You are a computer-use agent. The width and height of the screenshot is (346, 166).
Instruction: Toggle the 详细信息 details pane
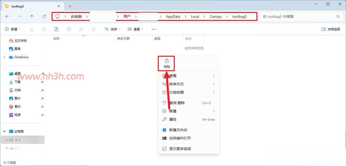click(331, 29)
